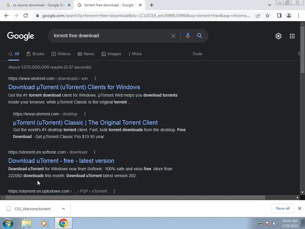Switch to Videos results

[x=61, y=54]
